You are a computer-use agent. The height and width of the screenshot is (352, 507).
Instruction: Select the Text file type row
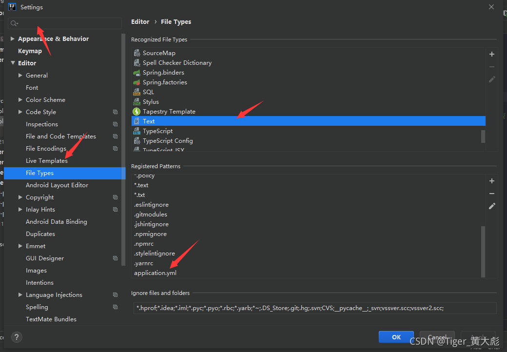pyautogui.click(x=309, y=121)
